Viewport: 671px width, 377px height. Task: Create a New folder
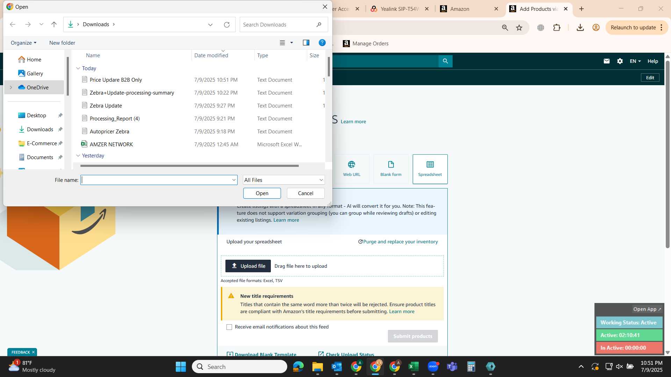point(62,43)
